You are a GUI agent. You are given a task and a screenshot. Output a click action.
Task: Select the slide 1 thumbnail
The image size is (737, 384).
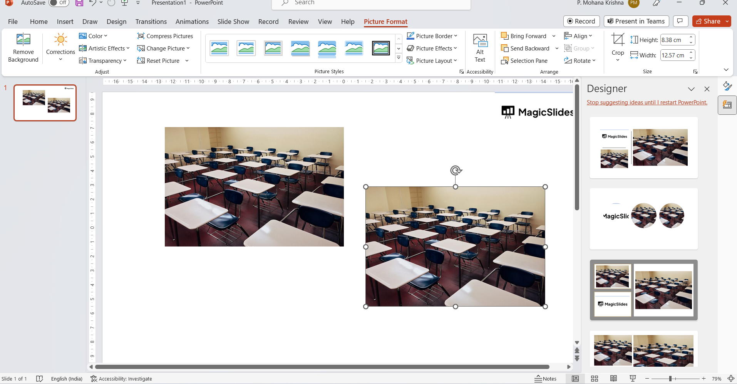[x=45, y=103]
